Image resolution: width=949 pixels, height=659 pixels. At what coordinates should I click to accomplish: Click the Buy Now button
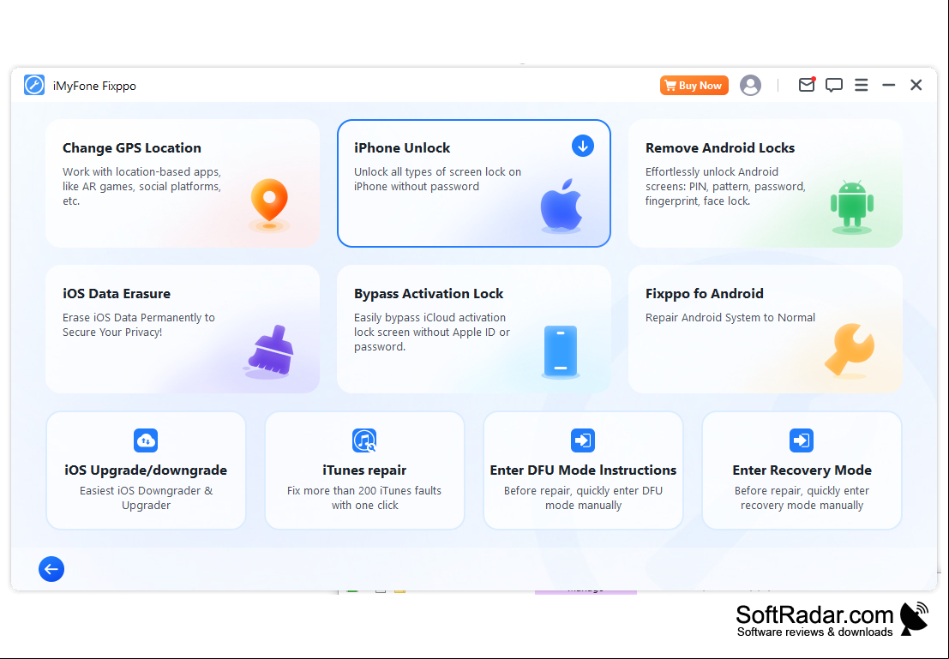click(694, 86)
